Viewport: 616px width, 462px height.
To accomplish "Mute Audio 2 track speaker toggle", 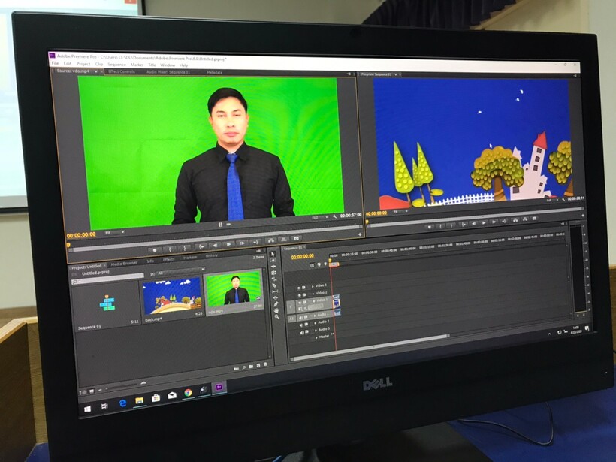I will pos(301,325).
